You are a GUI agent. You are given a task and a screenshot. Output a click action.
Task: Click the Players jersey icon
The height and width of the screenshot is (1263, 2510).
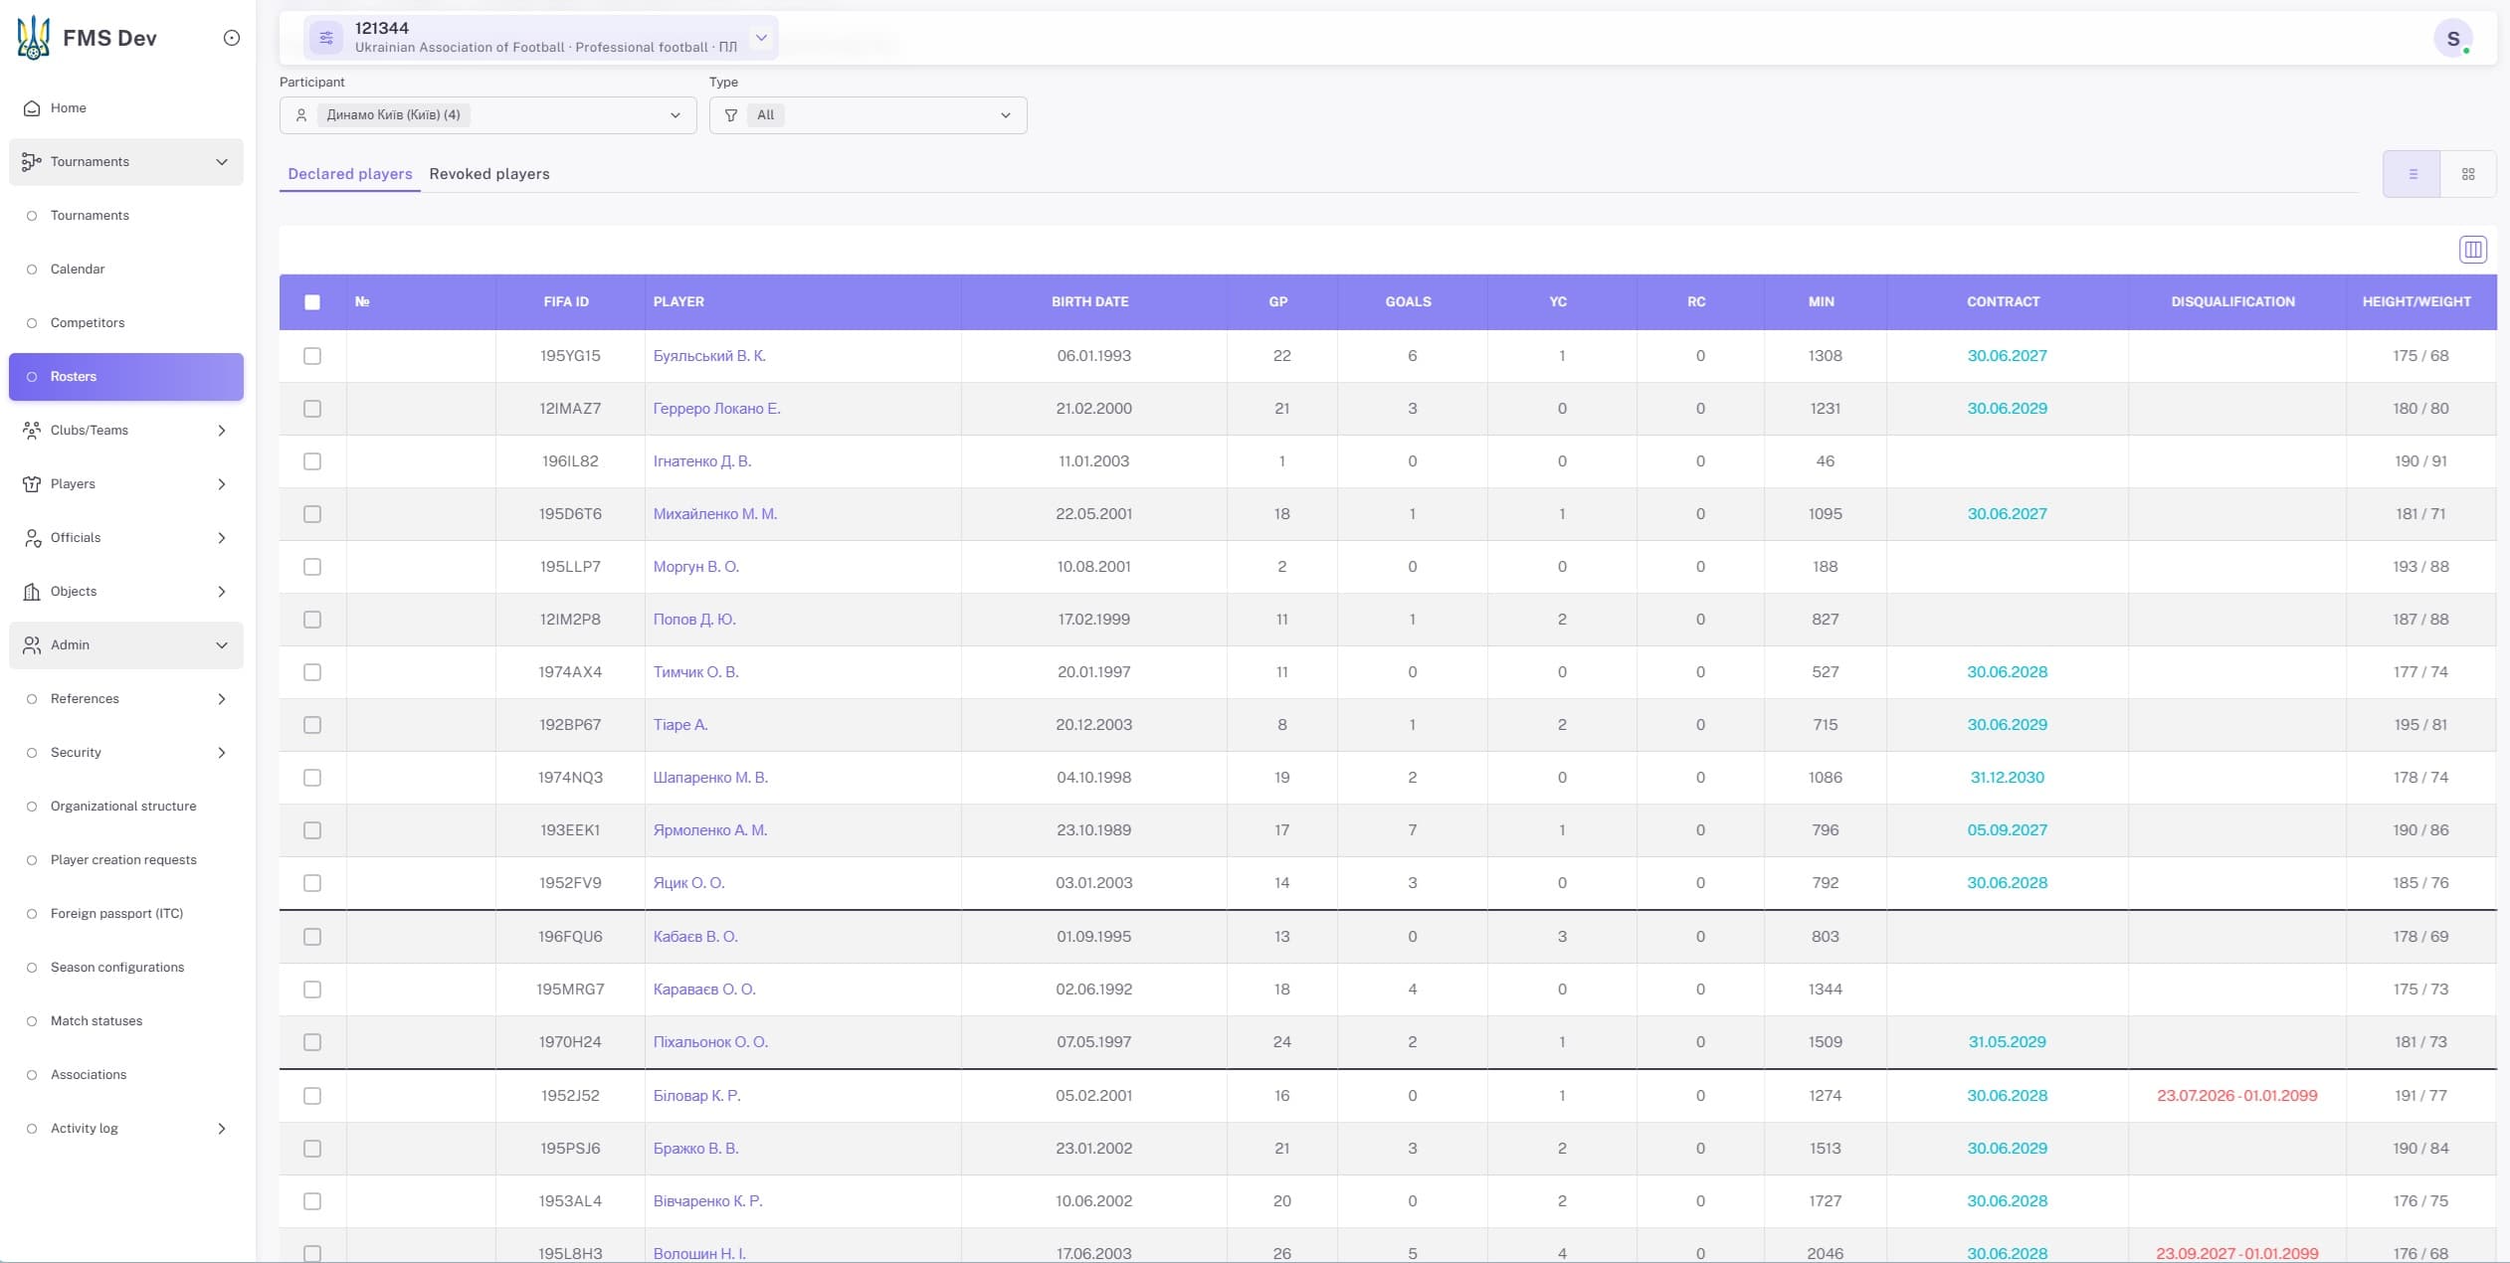pyautogui.click(x=32, y=483)
